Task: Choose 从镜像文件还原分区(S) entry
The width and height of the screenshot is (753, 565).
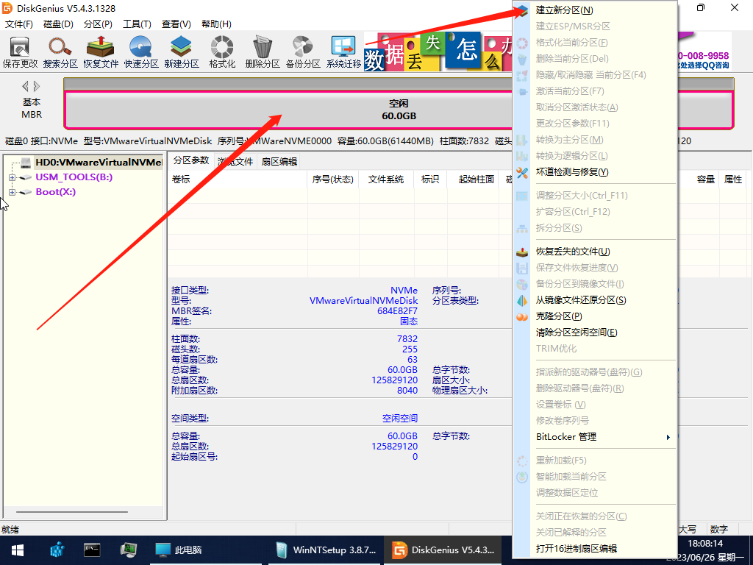Action: [594, 300]
